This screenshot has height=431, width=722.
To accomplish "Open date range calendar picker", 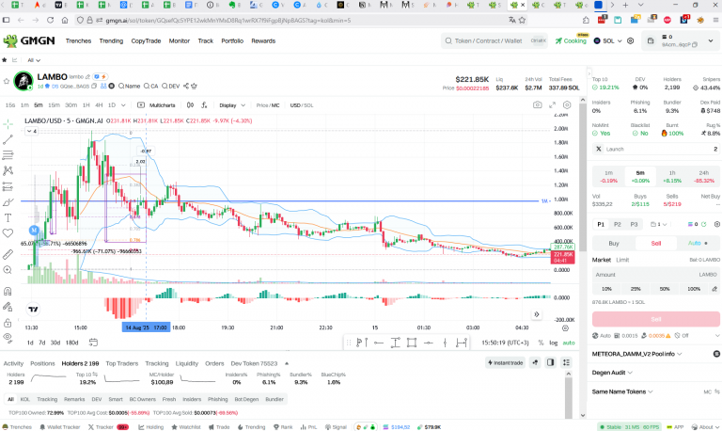I will (x=93, y=343).
